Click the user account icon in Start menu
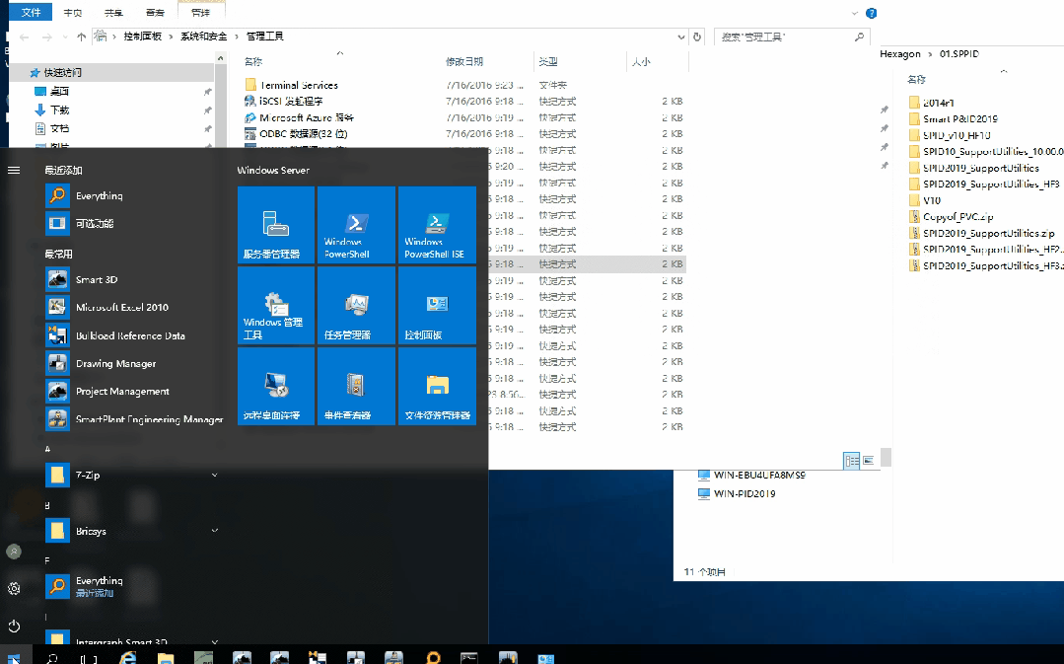The image size is (1064, 664). pyautogui.click(x=14, y=552)
